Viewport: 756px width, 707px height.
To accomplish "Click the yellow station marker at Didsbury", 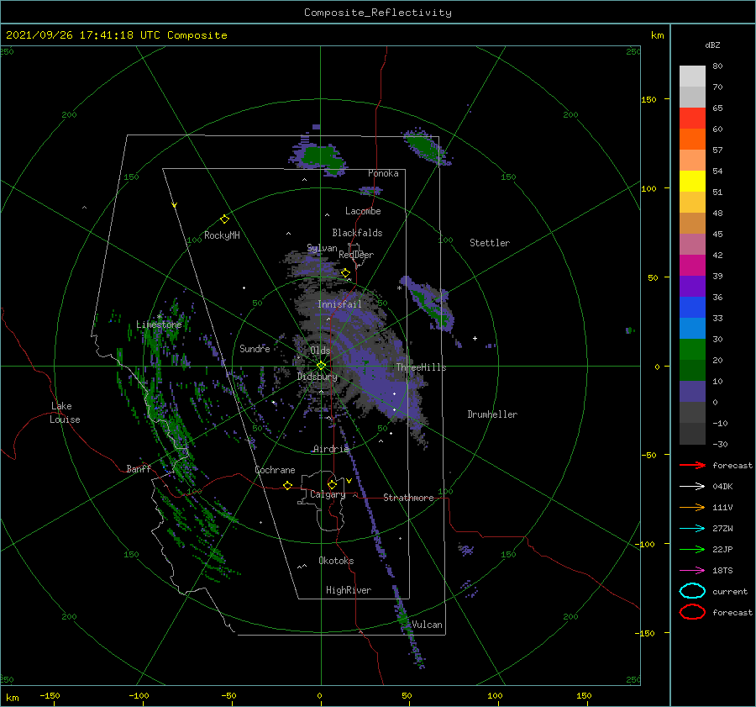I will tap(321, 366).
